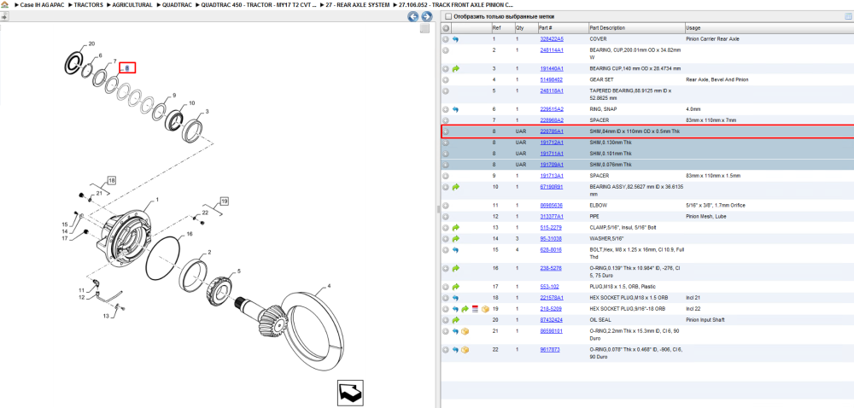Toggle the 'Отобразить только выбранные метки' checkbox
This screenshot has height=408, width=854.
tap(447, 17)
